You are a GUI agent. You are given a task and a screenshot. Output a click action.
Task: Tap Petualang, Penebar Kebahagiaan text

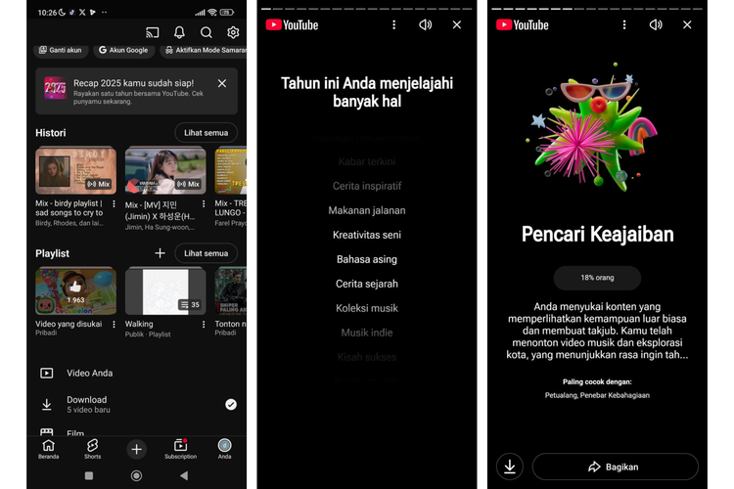(597, 395)
